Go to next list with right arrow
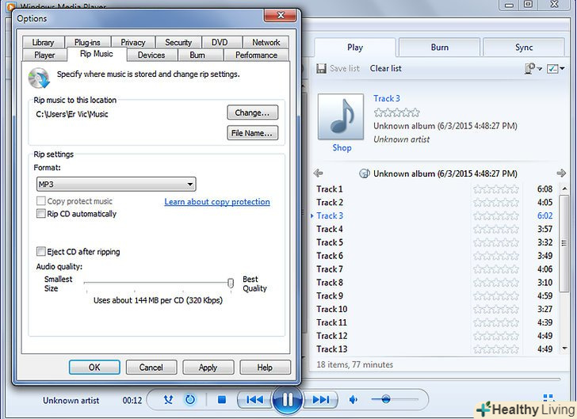Screen dimensions: 577x419 tap(561, 173)
